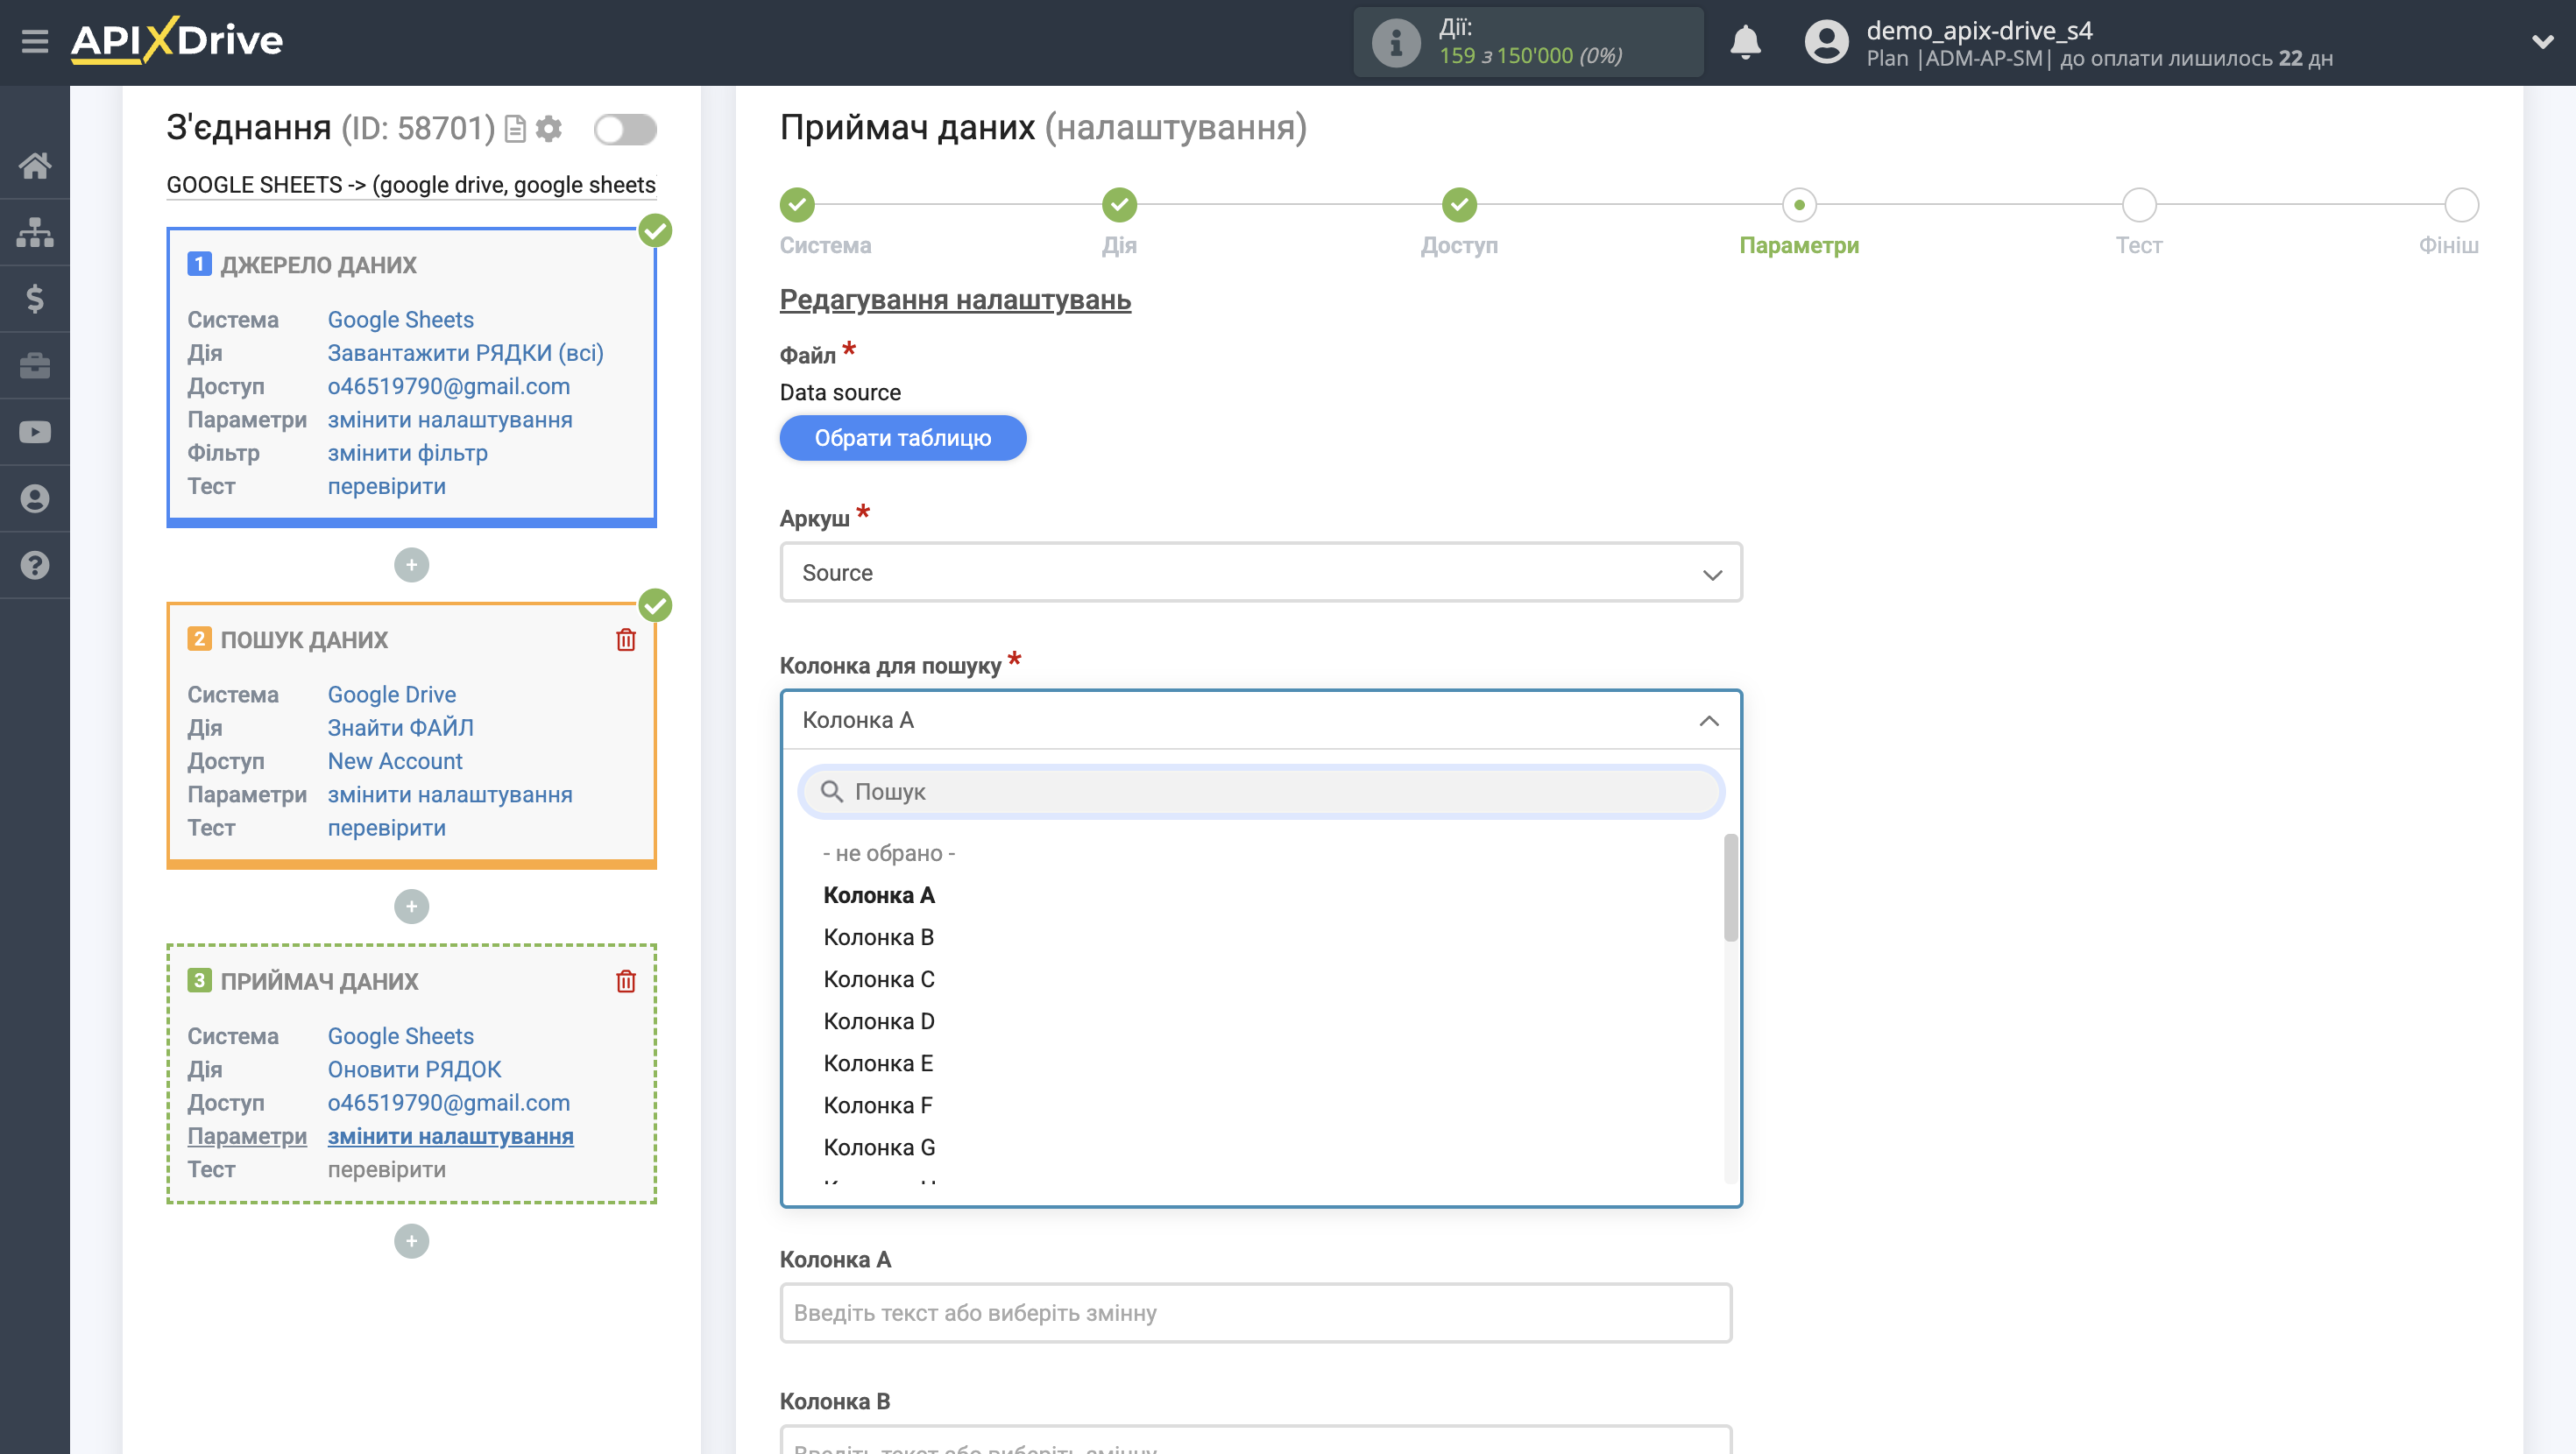This screenshot has width=2576, height=1454.
Task: Open connection settings gear icon
Action: (x=549, y=129)
